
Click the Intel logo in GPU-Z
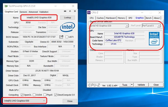click(x=67, y=27)
